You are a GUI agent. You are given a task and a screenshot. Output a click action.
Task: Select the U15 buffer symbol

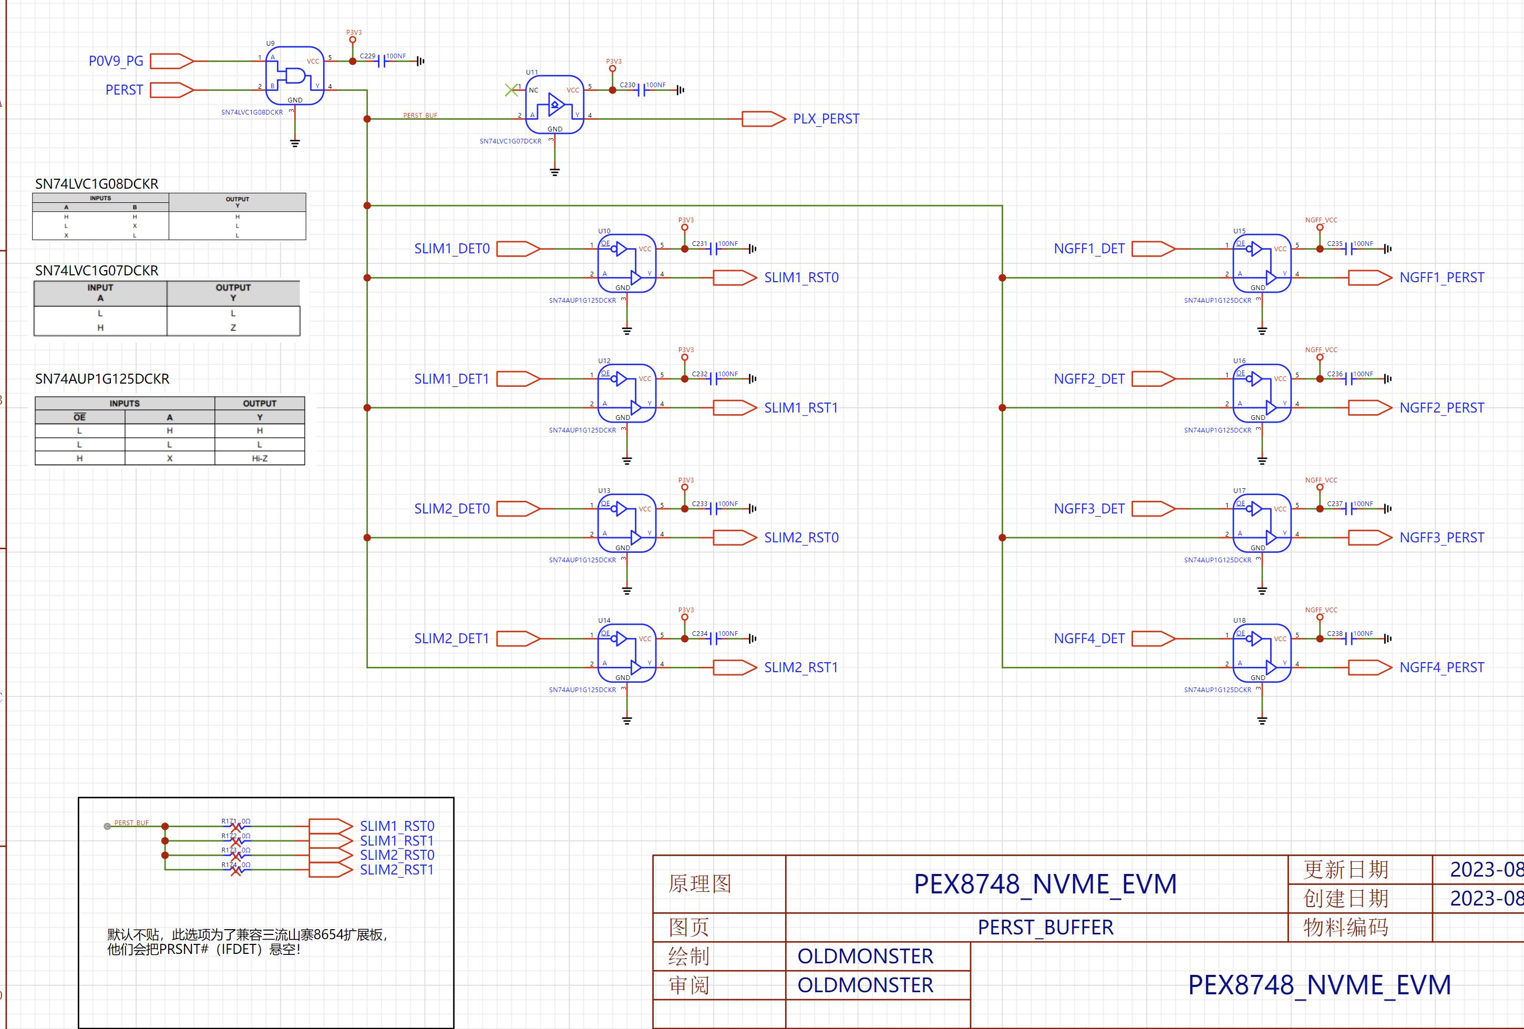point(1262,263)
